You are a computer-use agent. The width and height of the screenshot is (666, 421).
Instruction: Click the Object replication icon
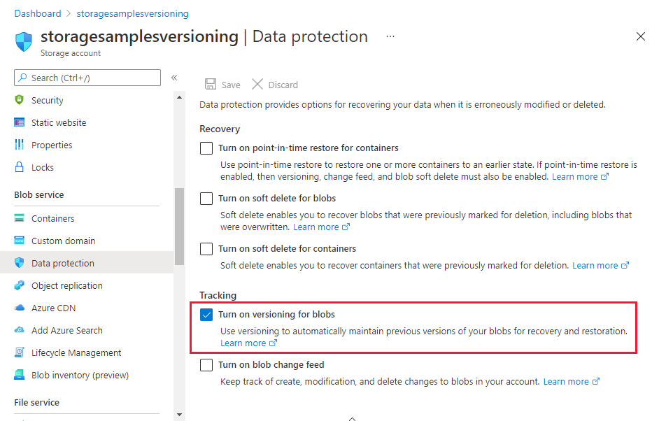click(19, 285)
